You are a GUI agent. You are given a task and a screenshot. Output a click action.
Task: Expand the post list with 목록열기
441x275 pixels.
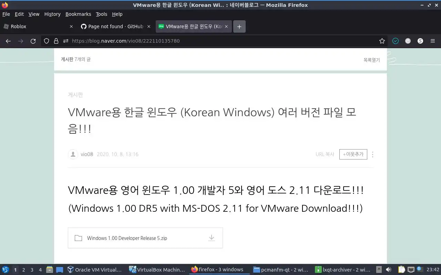(x=371, y=60)
